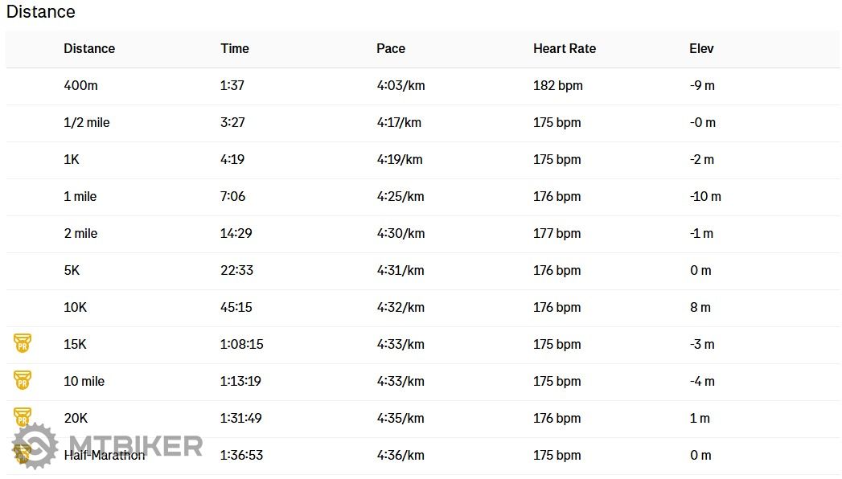Screen dimensions: 842x479
Task: Click the 182 bpm heart rate value
Action: click(557, 85)
